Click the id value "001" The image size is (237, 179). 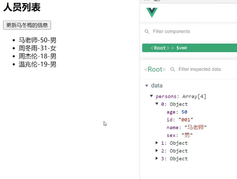(x=186, y=120)
